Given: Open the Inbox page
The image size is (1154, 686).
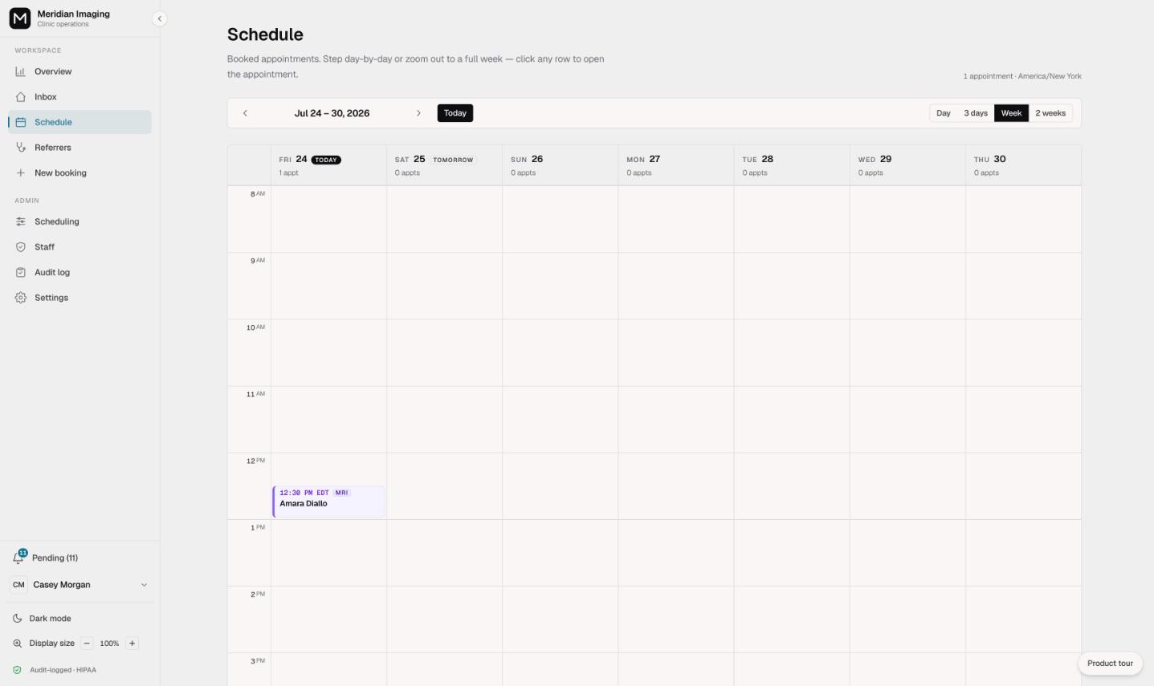Looking at the screenshot, I should [x=80, y=97].
